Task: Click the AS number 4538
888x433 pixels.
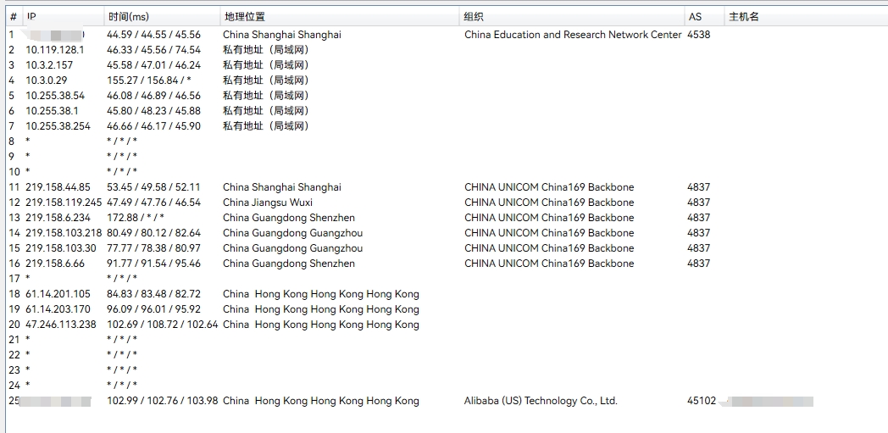Action: tap(698, 35)
